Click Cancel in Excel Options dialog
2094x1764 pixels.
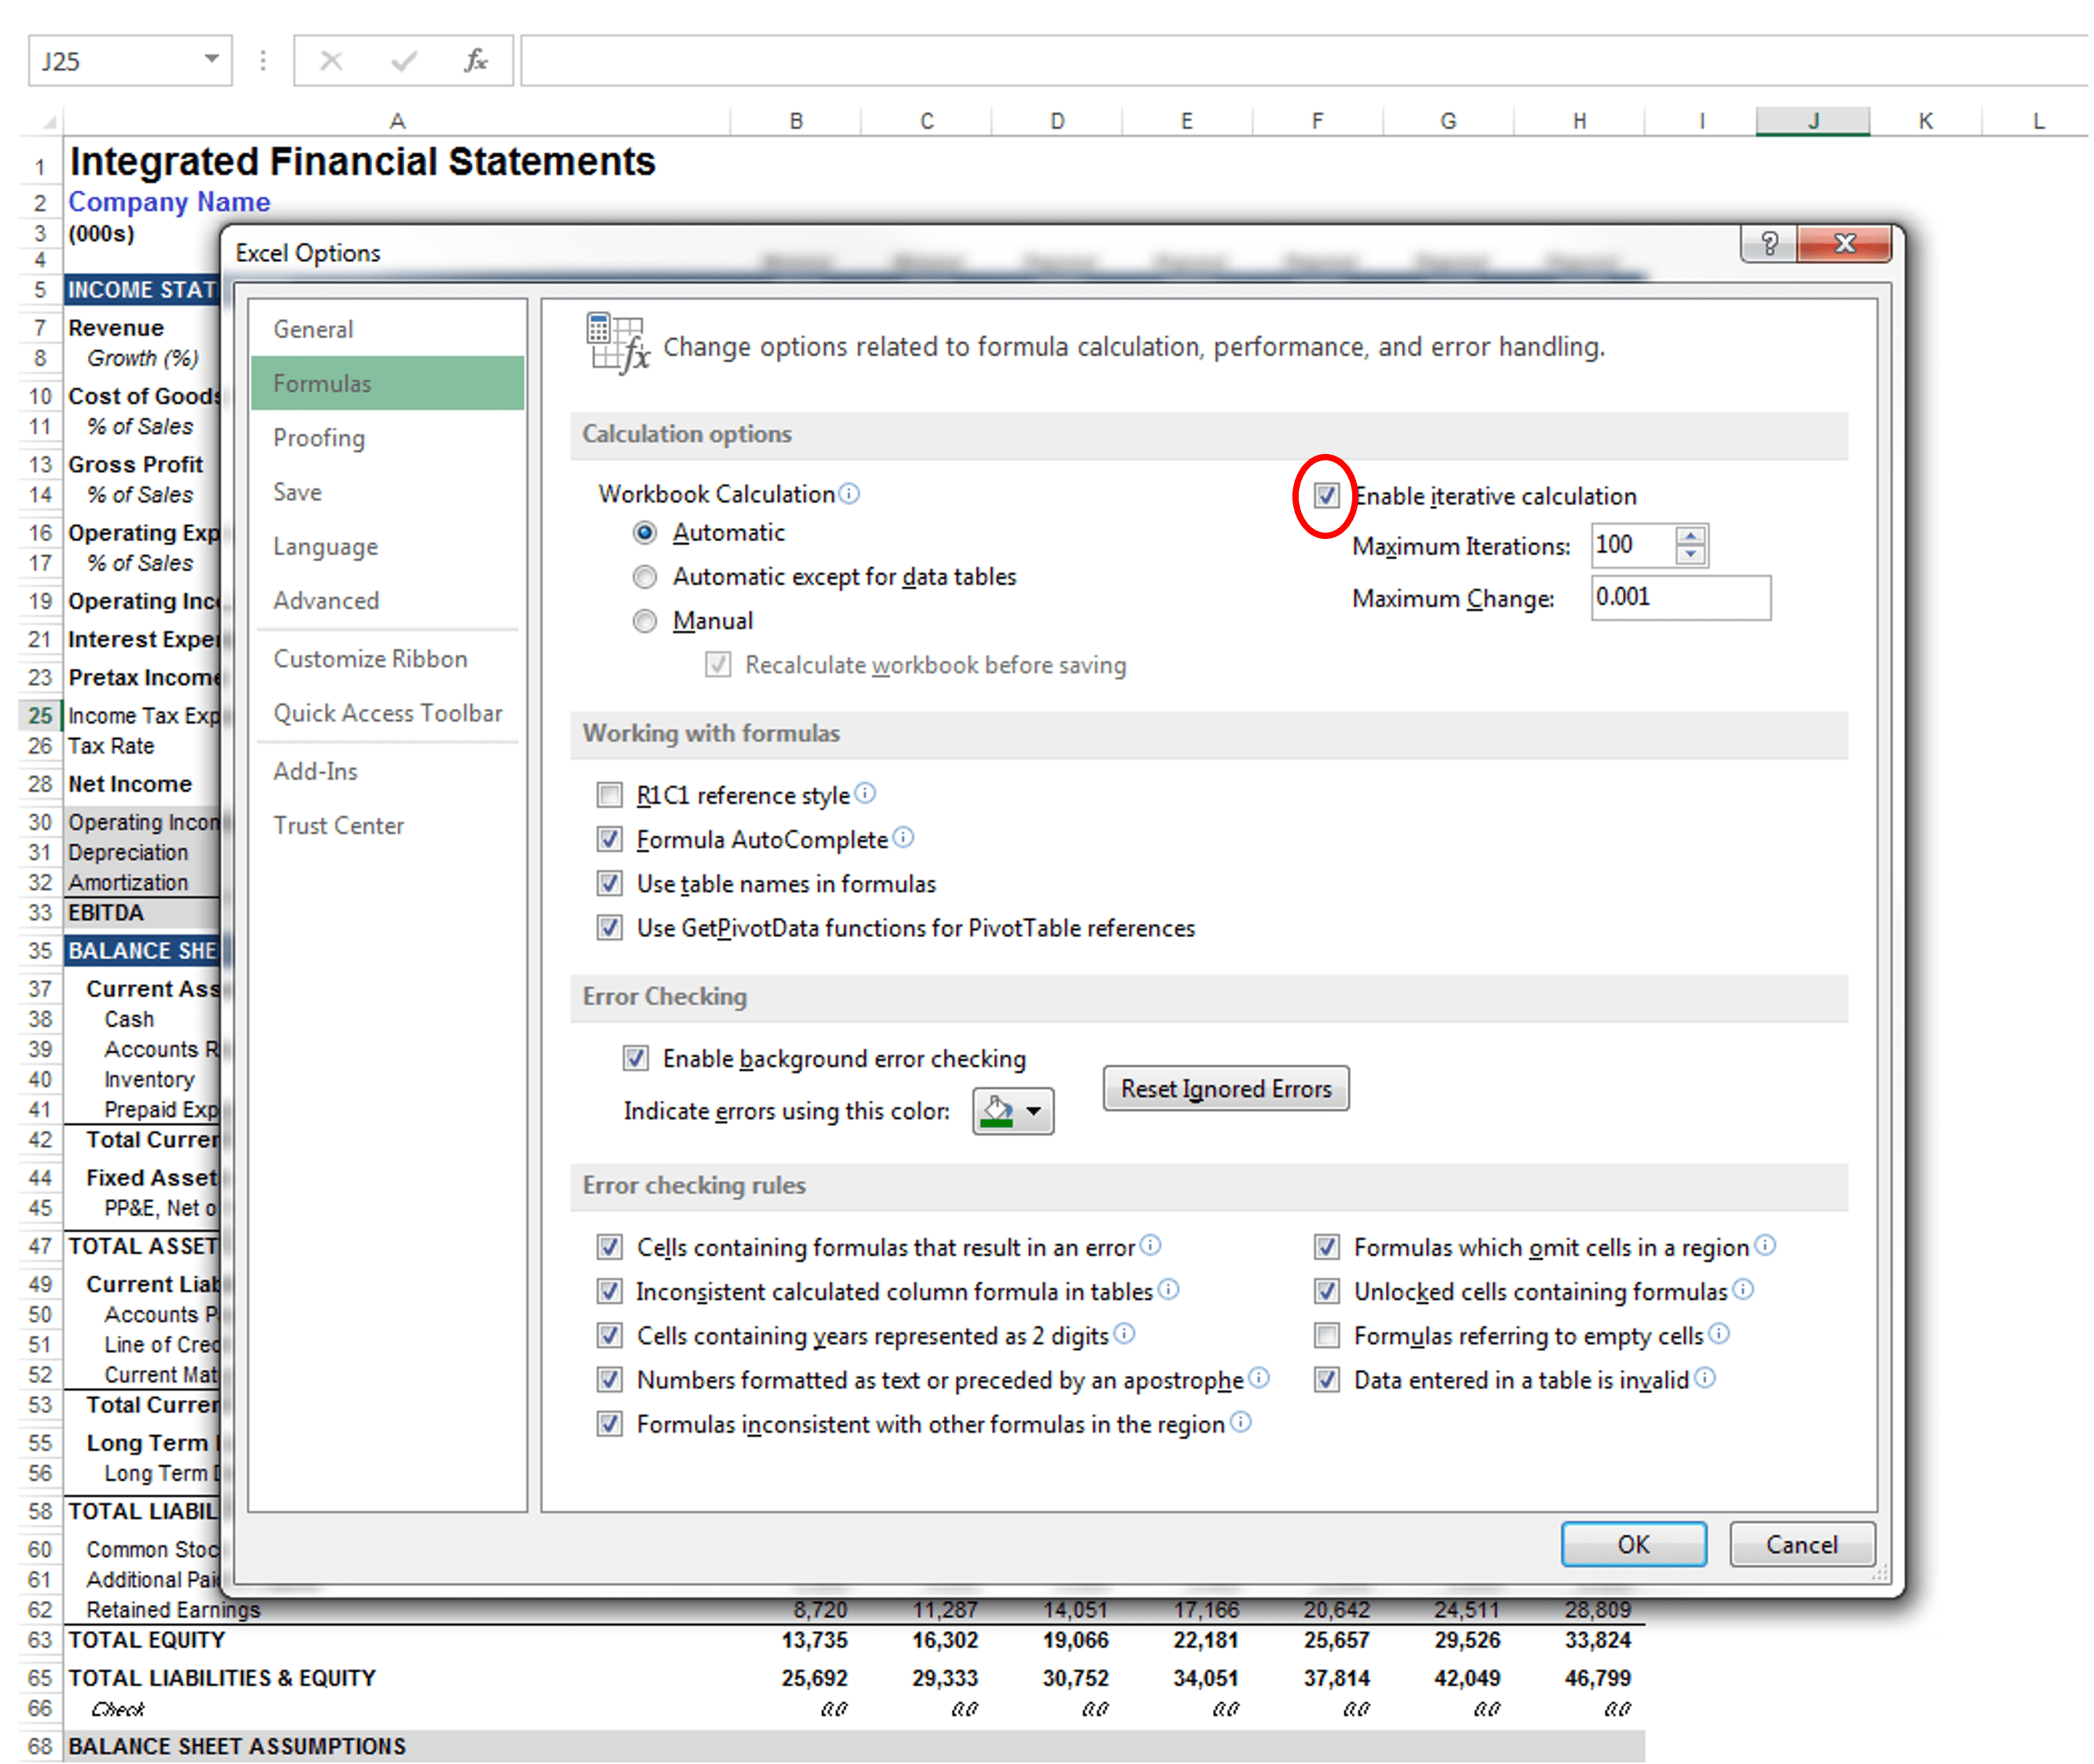coord(1802,1545)
